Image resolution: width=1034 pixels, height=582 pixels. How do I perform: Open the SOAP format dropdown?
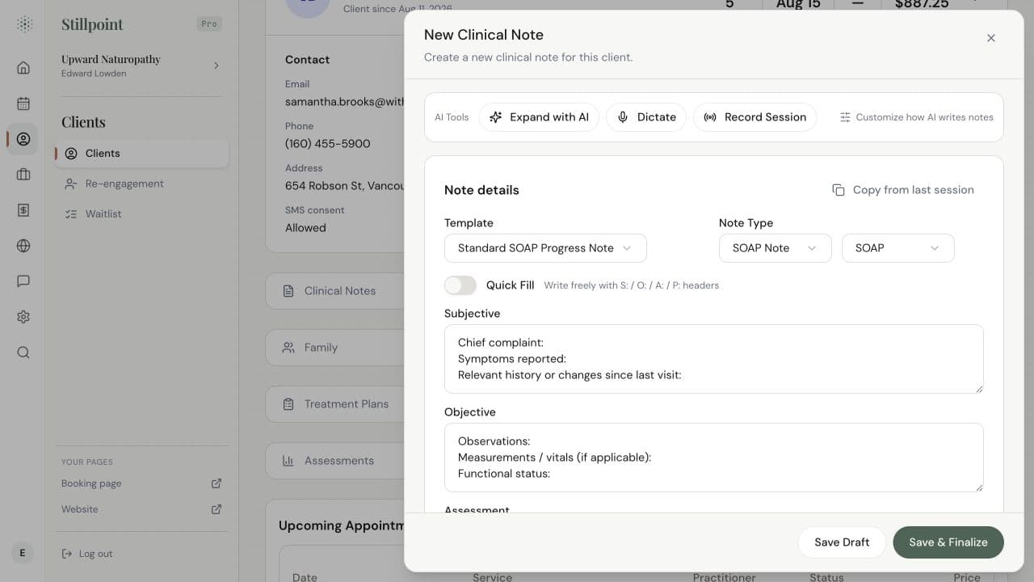pyautogui.click(x=897, y=248)
